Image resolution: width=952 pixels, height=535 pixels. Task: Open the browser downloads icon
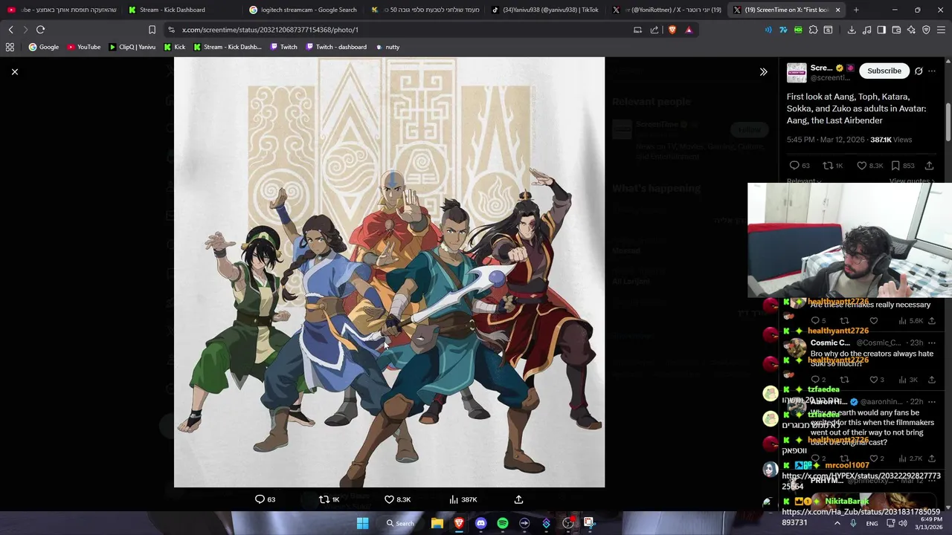point(852,30)
